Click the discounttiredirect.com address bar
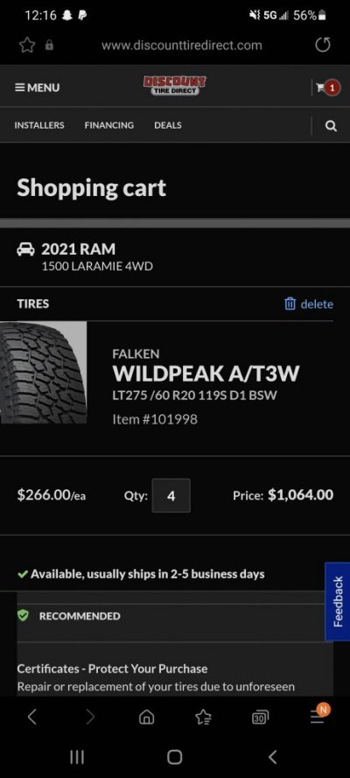This screenshot has height=778, width=350. (182, 46)
